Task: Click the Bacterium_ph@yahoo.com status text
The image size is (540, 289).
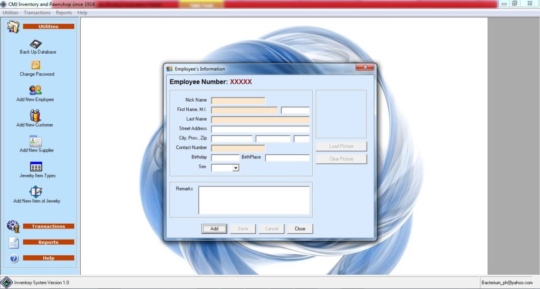Action: [507, 283]
